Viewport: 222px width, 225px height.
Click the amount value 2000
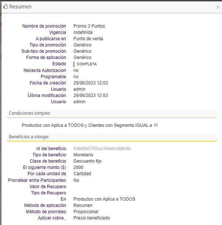79,167
